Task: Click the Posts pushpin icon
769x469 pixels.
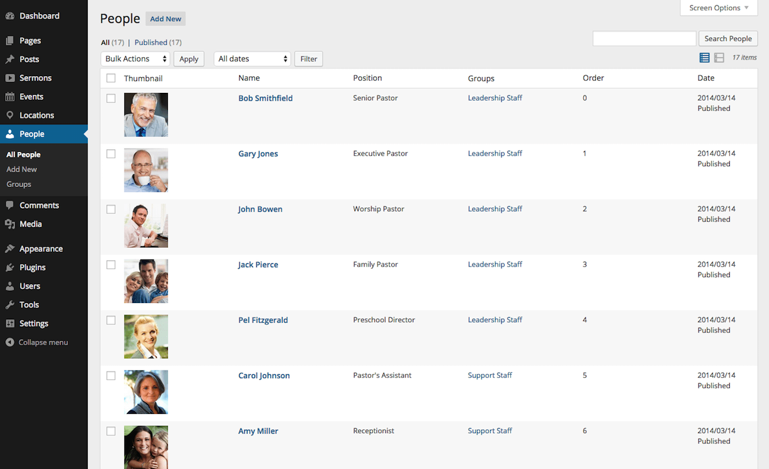Action: [10, 60]
